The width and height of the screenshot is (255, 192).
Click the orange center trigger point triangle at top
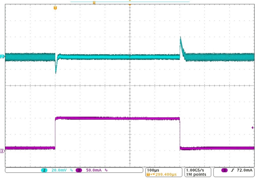click(x=130, y=5)
